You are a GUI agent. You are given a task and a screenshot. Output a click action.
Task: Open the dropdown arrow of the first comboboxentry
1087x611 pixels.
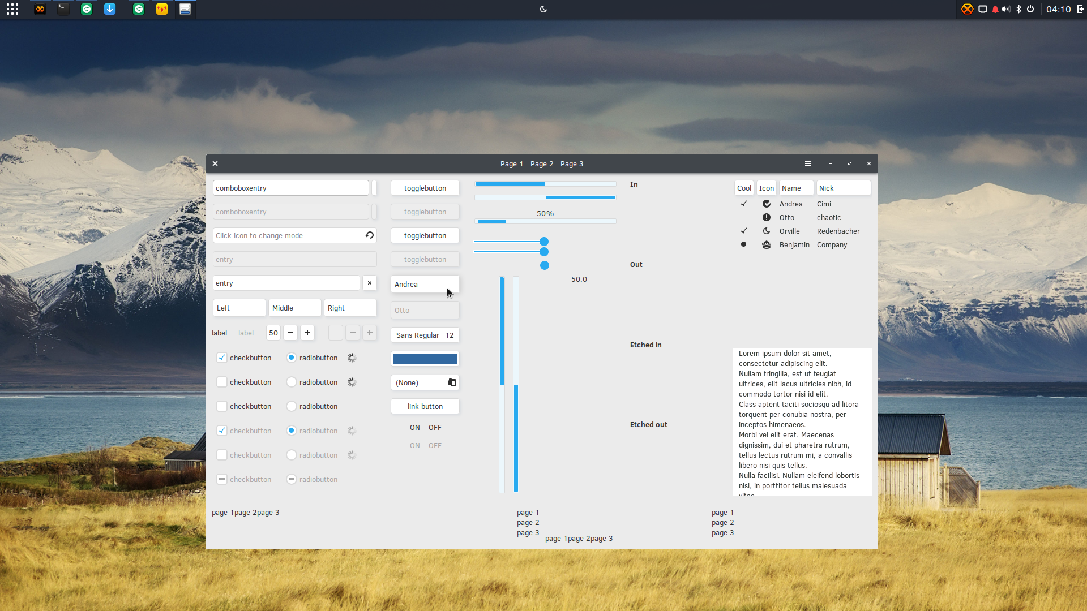[x=374, y=188]
